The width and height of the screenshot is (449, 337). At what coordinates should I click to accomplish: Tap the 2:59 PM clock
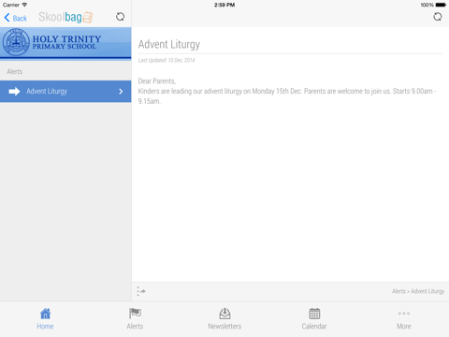[224, 5]
